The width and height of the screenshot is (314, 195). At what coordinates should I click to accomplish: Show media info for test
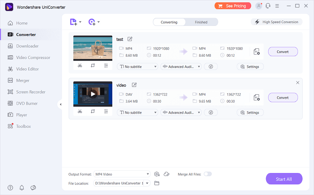pos(211,66)
